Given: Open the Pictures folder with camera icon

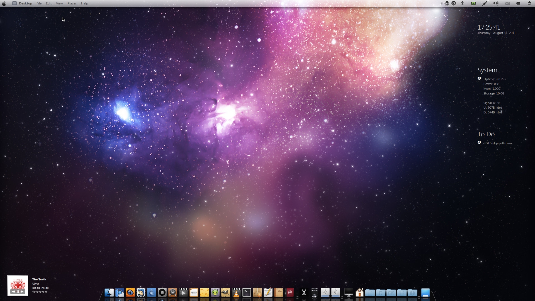Looking at the screenshot, I should pos(391,292).
